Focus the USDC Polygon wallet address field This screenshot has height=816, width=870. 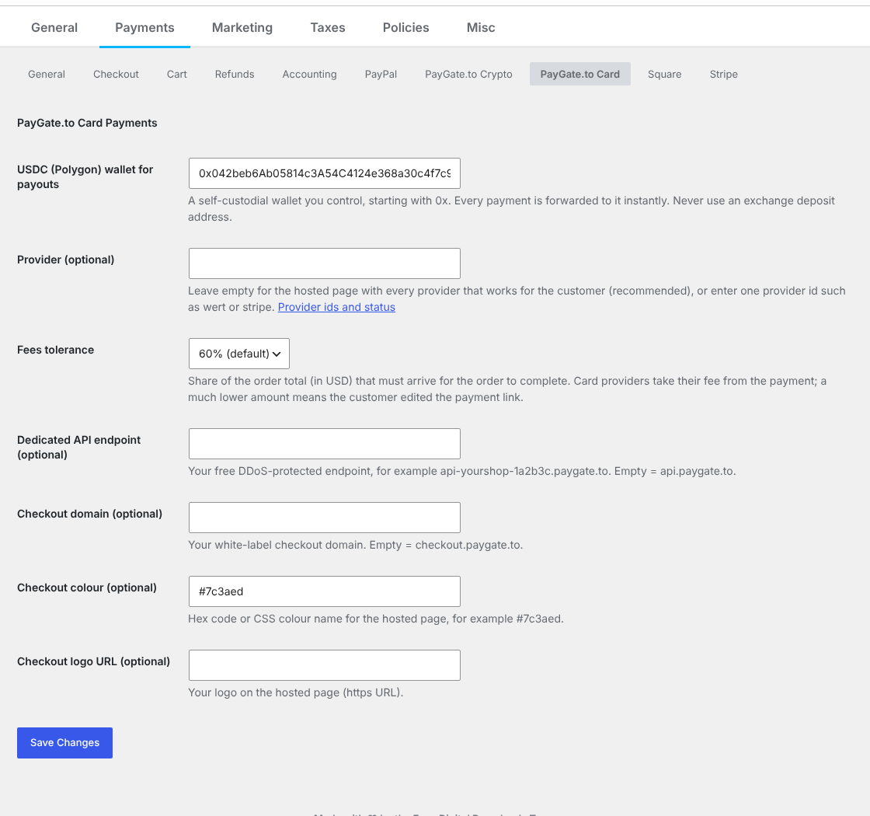(x=325, y=173)
